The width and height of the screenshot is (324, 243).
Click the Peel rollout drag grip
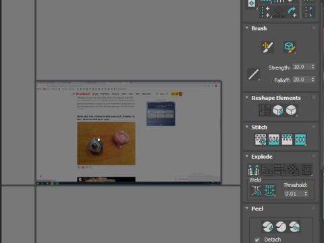314,208
